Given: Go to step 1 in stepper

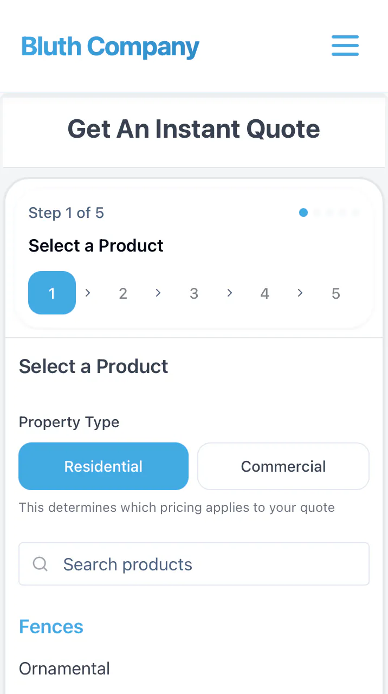Looking at the screenshot, I should 52,293.
